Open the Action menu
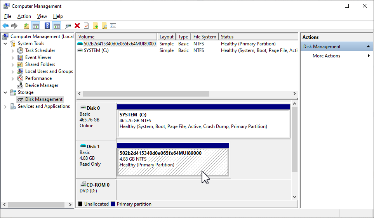 [24, 16]
